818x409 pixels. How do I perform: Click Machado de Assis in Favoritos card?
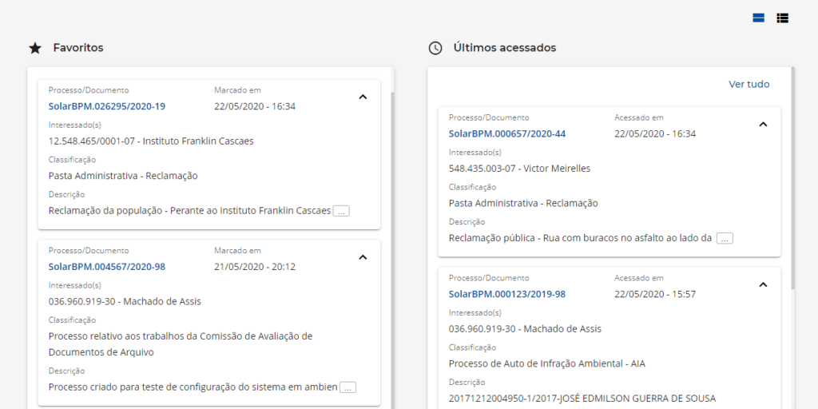(x=125, y=301)
